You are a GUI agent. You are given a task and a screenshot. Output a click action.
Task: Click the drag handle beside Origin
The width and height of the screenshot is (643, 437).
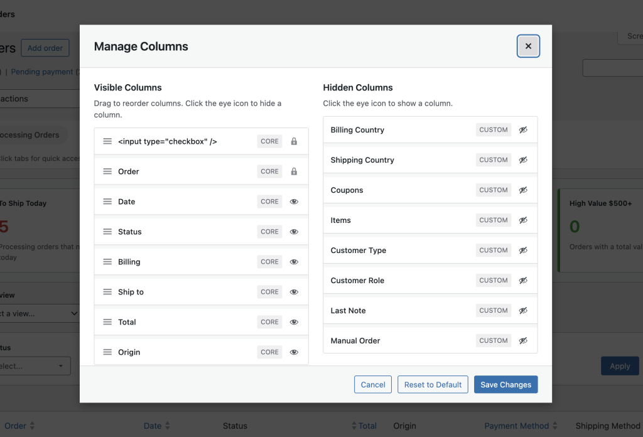click(107, 352)
